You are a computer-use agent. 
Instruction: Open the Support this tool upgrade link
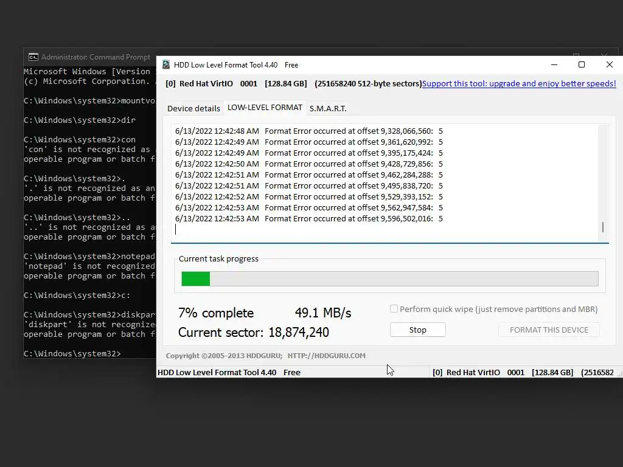click(x=519, y=83)
